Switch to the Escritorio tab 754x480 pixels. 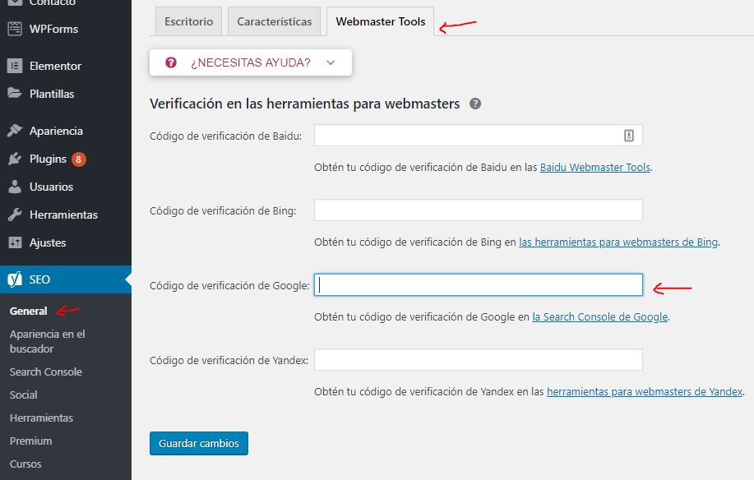pyautogui.click(x=188, y=21)
